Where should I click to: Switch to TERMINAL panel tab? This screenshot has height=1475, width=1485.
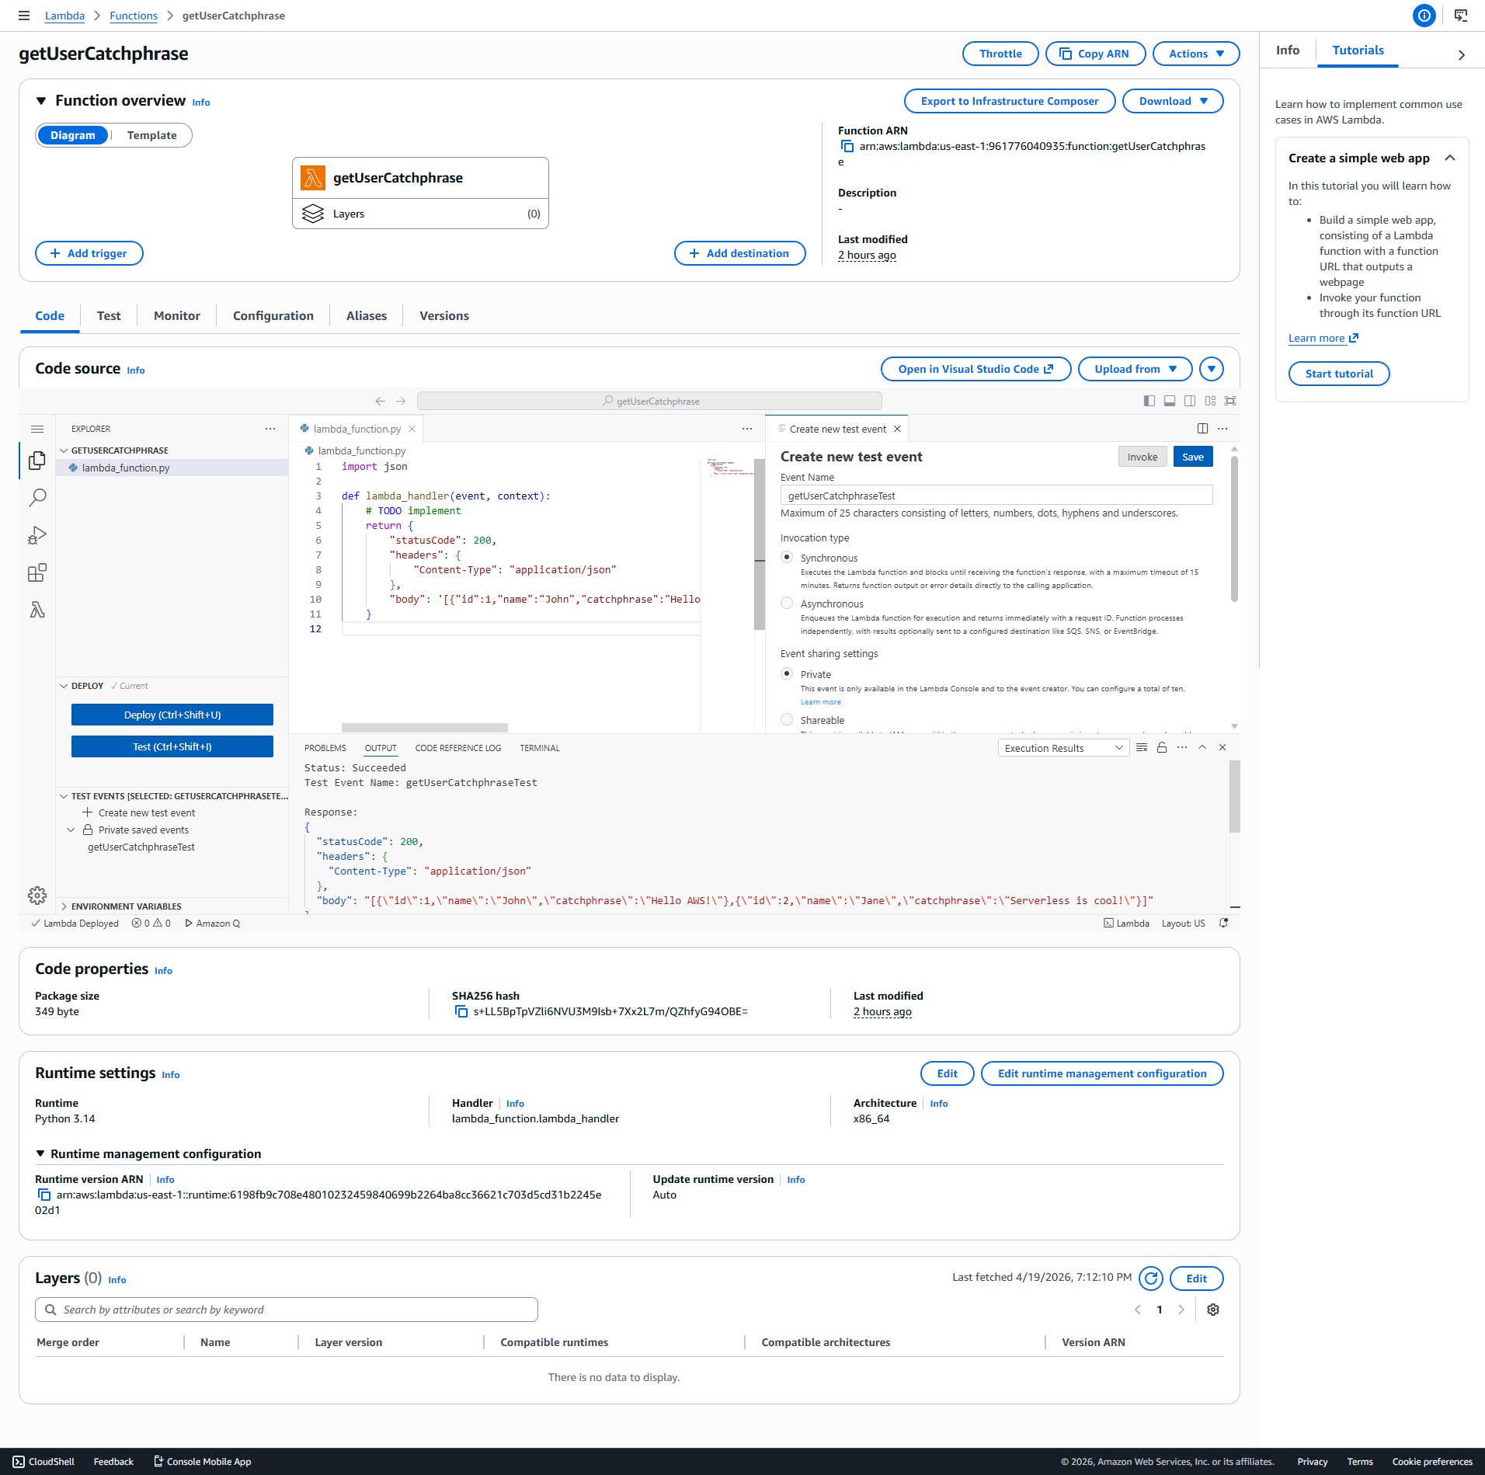[540, 748]
